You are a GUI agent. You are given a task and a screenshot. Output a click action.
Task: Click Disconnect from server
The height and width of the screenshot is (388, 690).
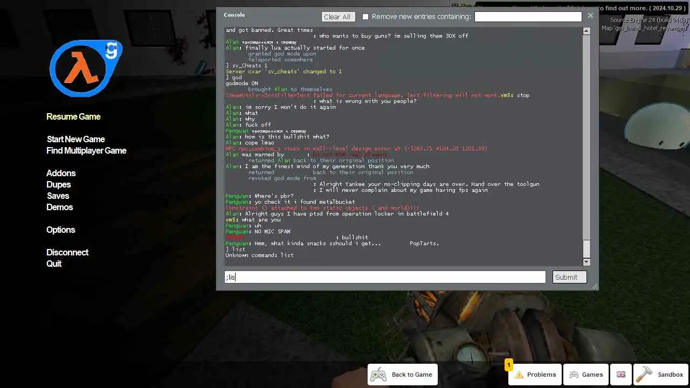(67, 252)
